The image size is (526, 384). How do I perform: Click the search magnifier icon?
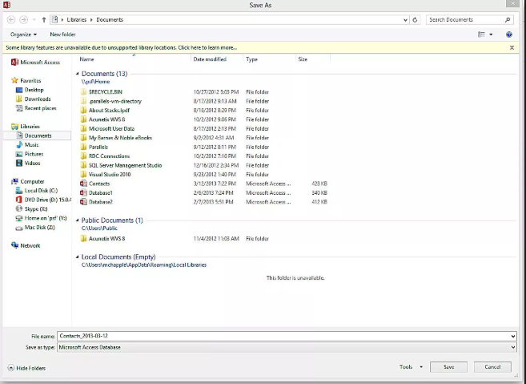coord(508,20)
